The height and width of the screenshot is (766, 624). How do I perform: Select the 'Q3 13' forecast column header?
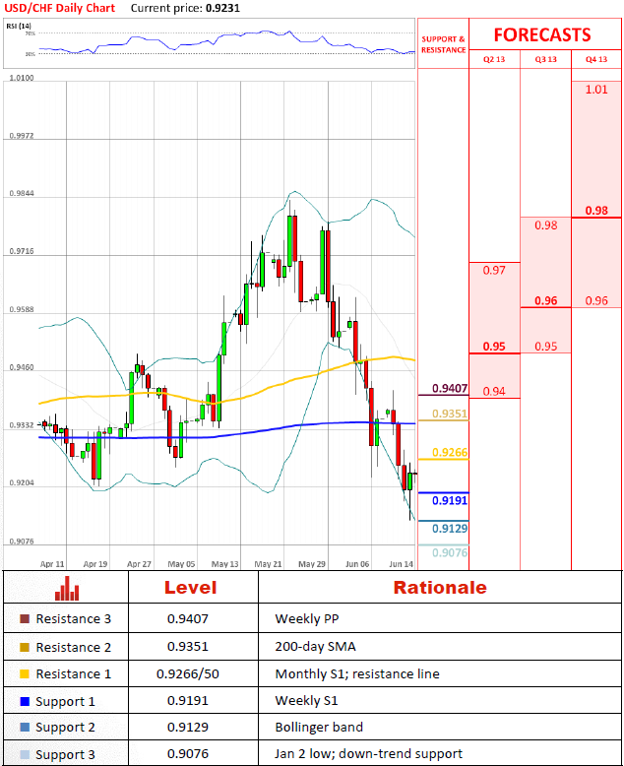(545, 59)
